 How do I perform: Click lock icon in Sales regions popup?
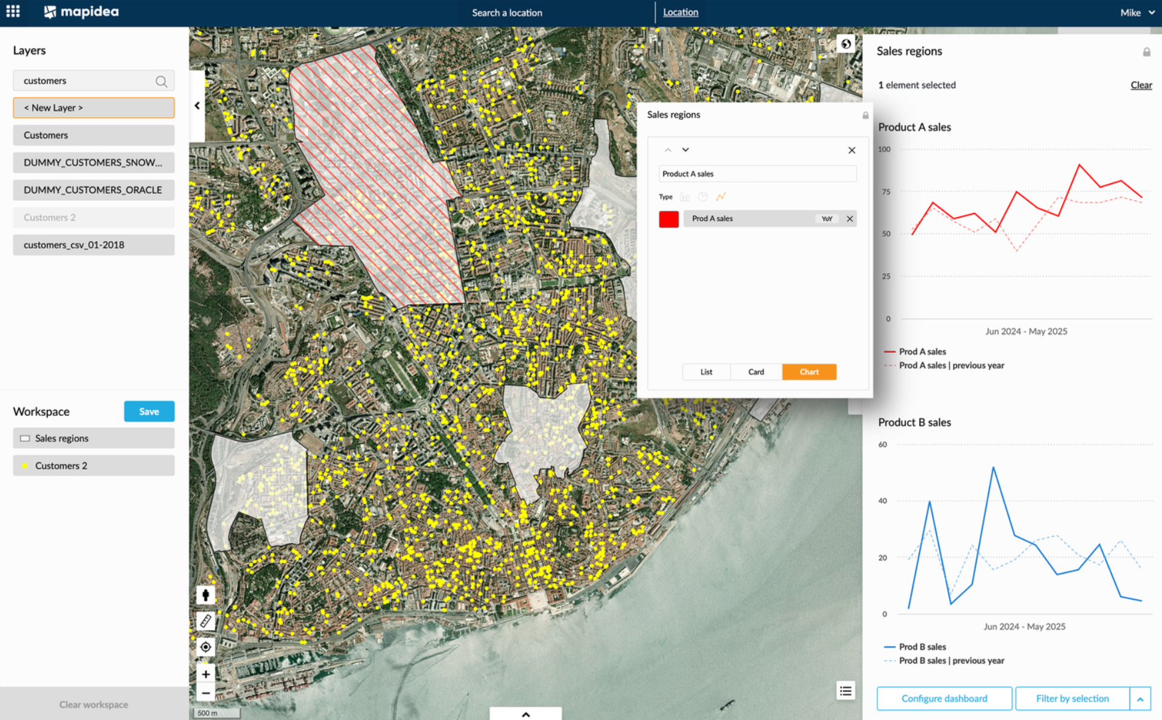click(865, 115)
